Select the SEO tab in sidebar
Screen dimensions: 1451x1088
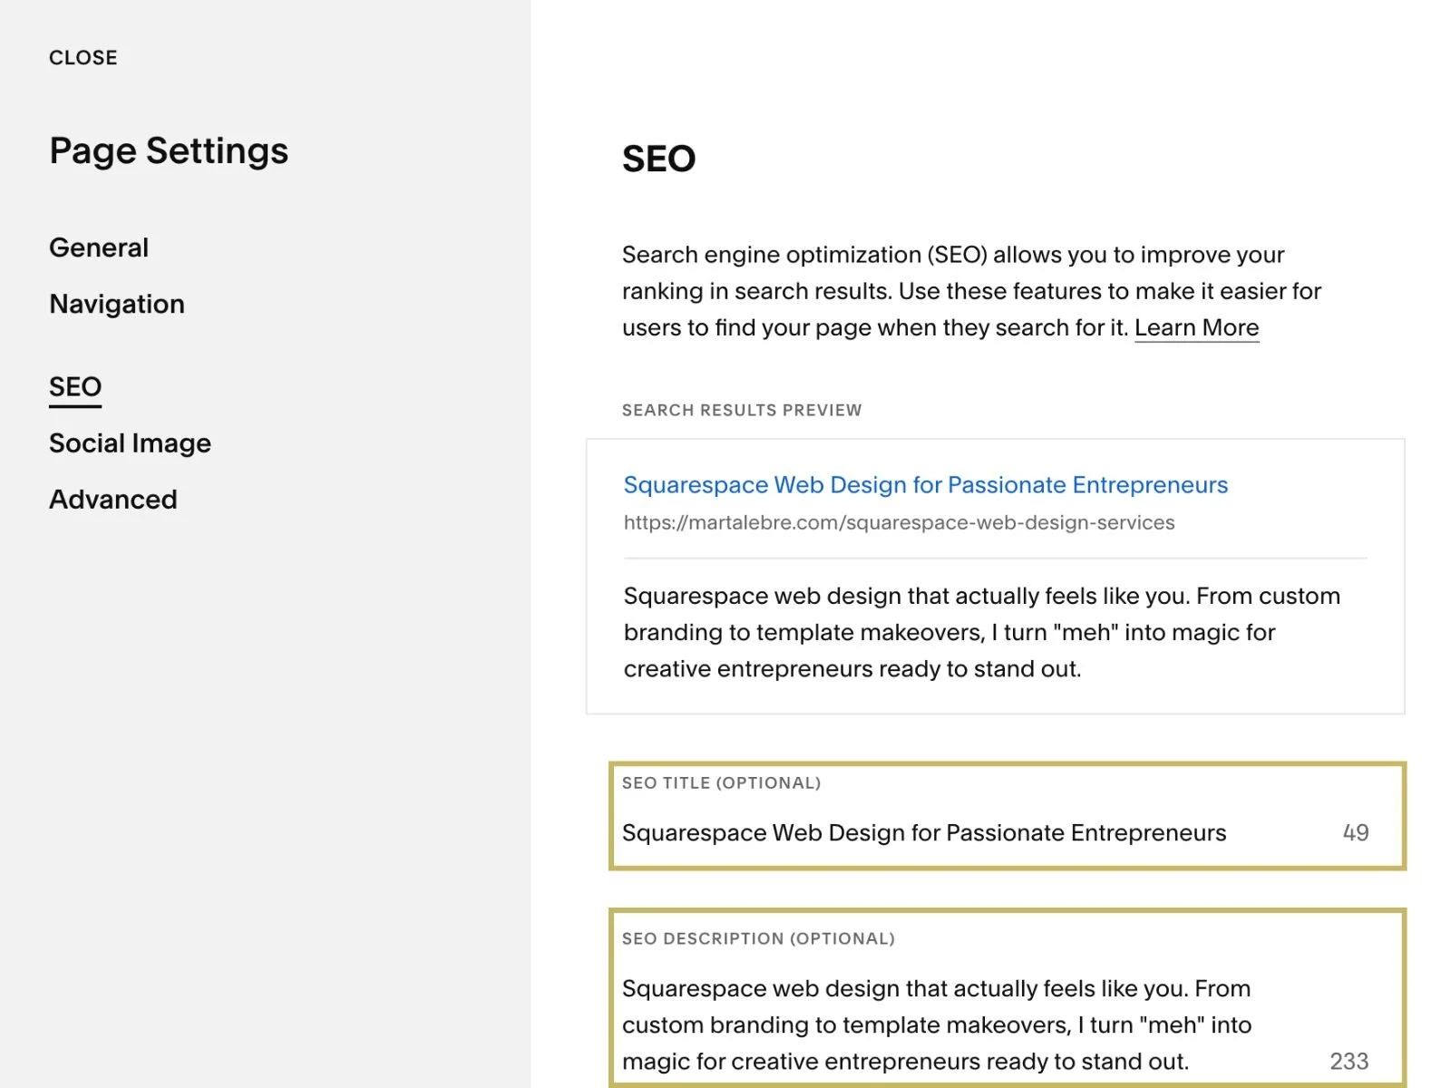pos(75,387)
